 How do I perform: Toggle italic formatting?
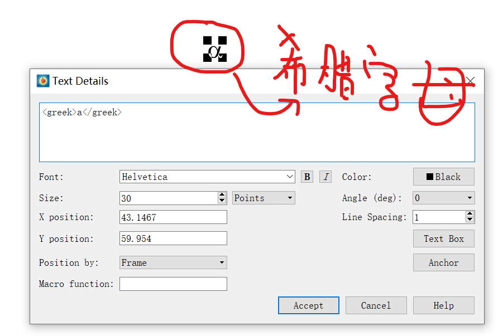tap(325, 176)
